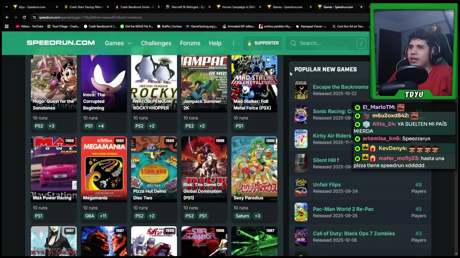Select the Saturn tag under Sexy Parodius

[x=242, y=216]
